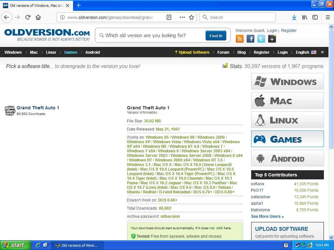Go back with the browser back arrow
The height and width of the screenshot is (250, 334).
[7, 17]
